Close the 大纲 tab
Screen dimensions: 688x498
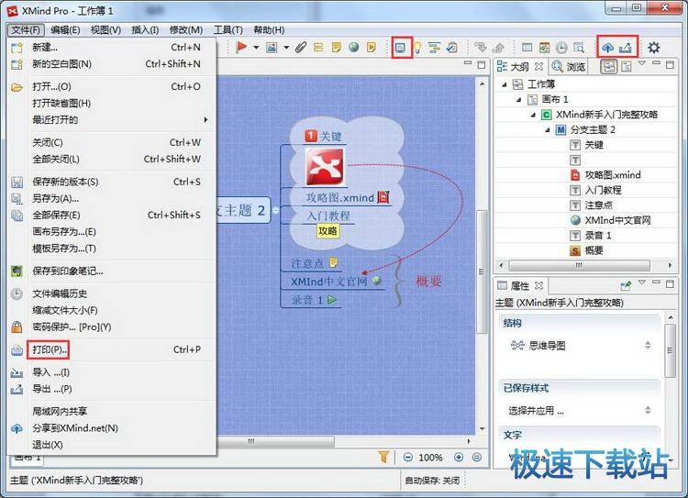pos(539,67)
